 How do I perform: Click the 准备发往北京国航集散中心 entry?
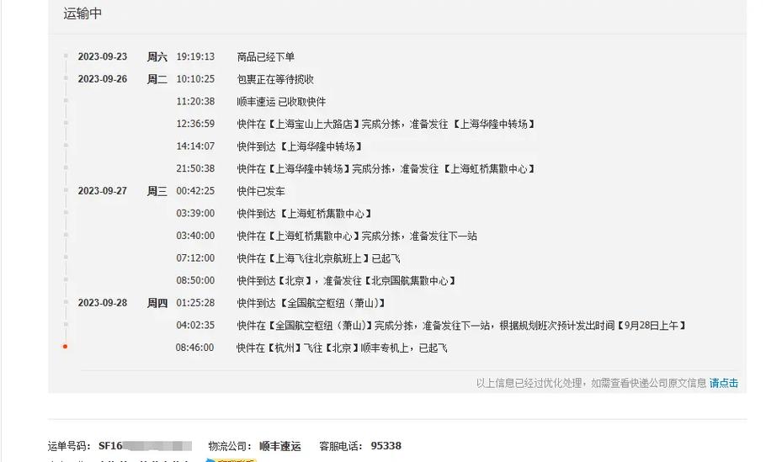[347, 281]
